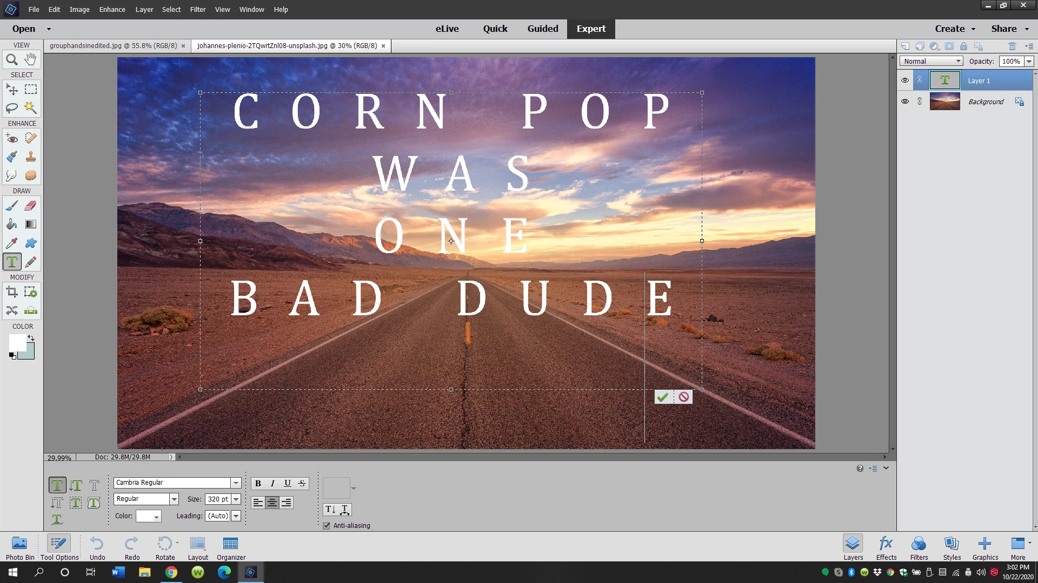Select the Eraser tool
Viewport: 1038px width, 583px height.
(31, 206)
